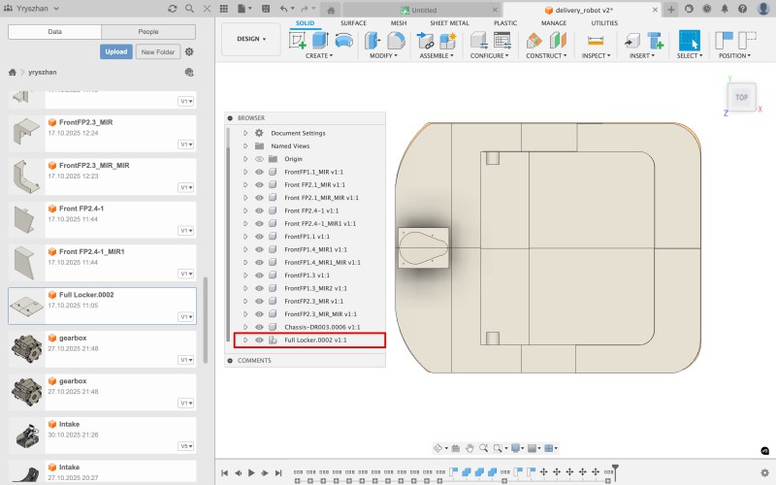Click the Orbit navigation icon
776x485 pixels.
pos(438,448)
